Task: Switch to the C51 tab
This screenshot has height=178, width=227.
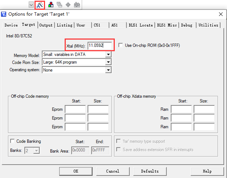Action: pos(97,25)
